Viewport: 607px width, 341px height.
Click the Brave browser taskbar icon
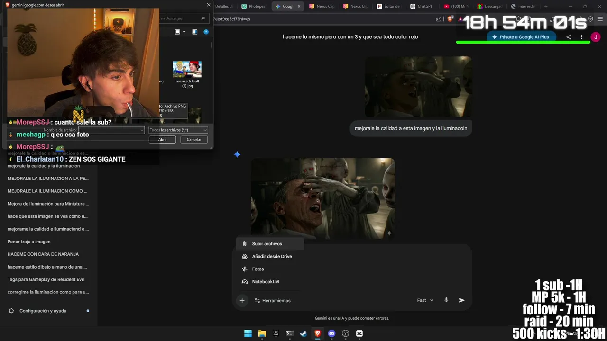[x=318, y=333]
